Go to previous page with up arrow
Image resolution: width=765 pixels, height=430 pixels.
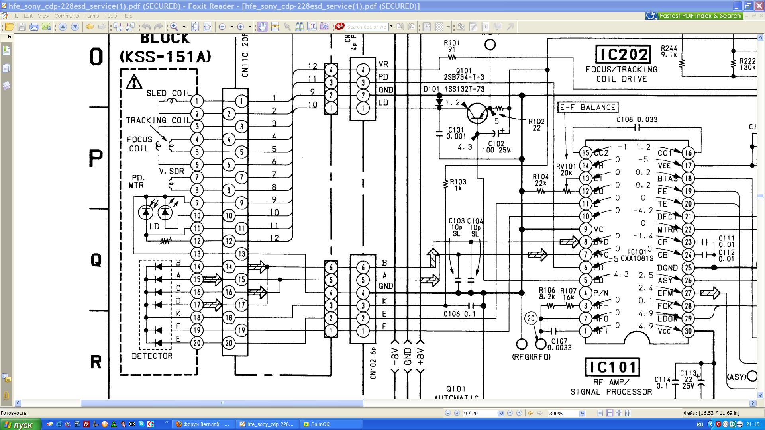(63, 27)
